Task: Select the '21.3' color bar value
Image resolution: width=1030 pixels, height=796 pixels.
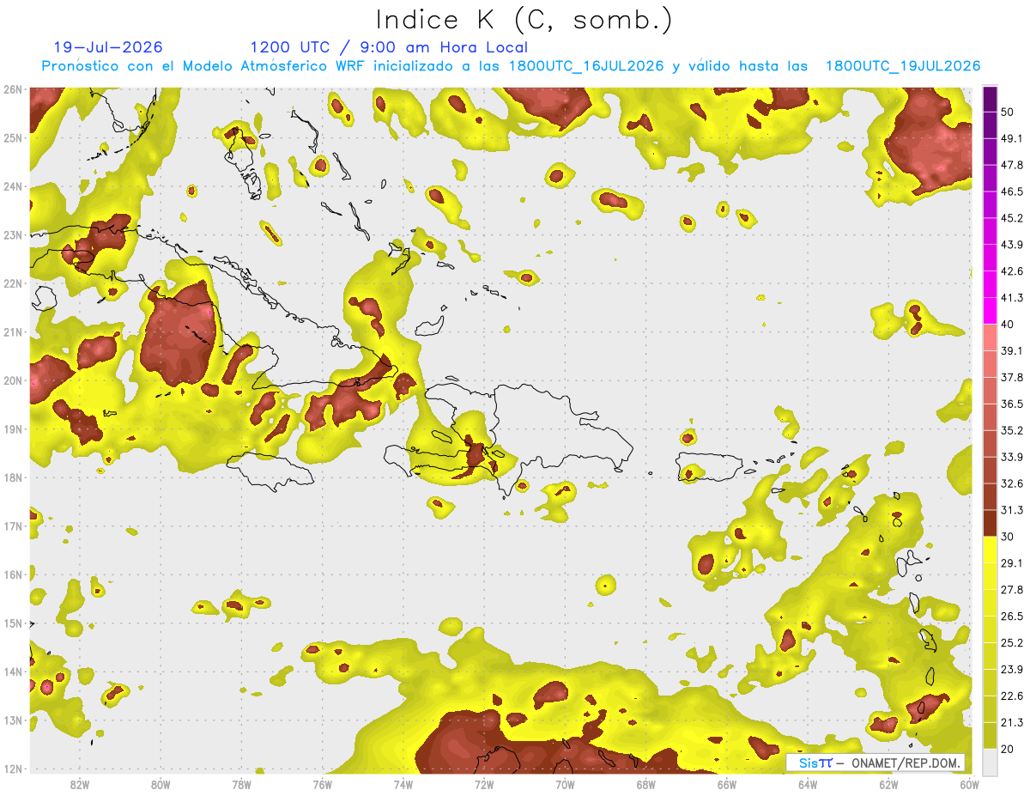Action: [x=1012, y=723]
